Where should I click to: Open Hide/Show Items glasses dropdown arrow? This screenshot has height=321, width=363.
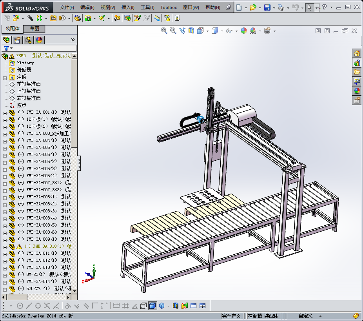tap(236, 31)
